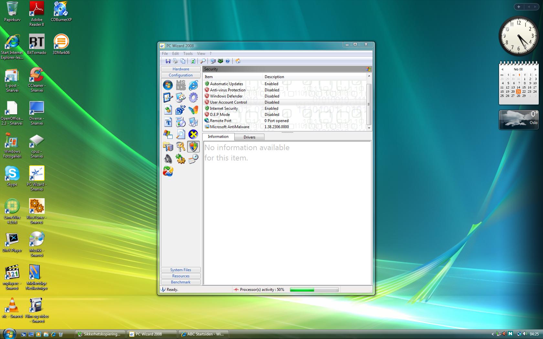The width and height of the screenshot is (543, 339).
Task: Click the Description column header
Action: pyautogui.click(x=314, y=77)
